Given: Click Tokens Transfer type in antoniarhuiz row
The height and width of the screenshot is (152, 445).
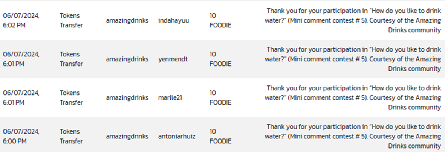Looking at the screenshot, I should (71, 137).
